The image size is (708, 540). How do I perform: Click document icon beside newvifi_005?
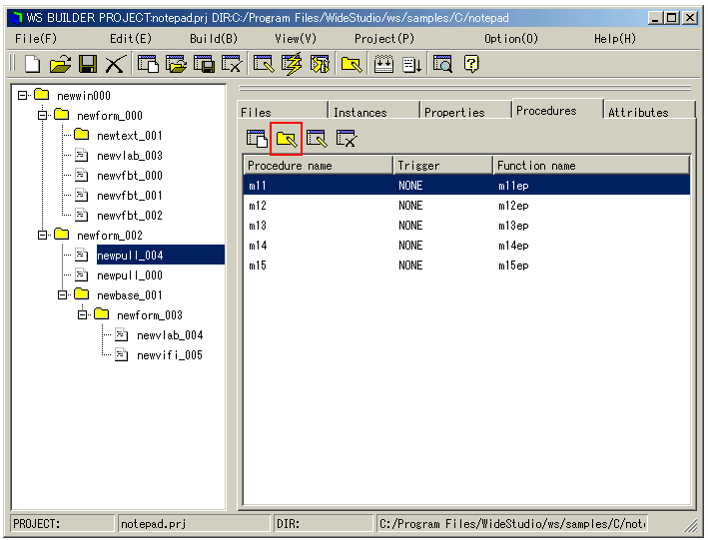[121, 354]
